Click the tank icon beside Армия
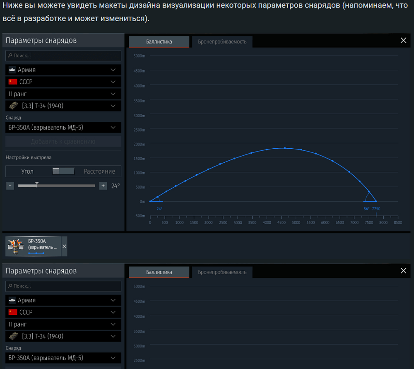414x369 pixels. (12, 70)
